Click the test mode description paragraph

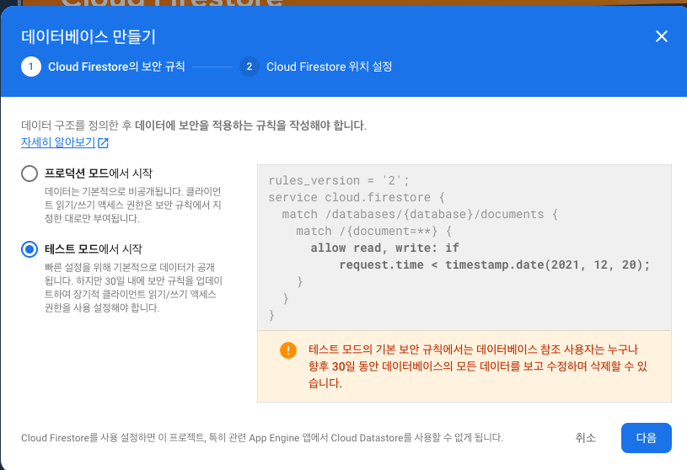133,287
